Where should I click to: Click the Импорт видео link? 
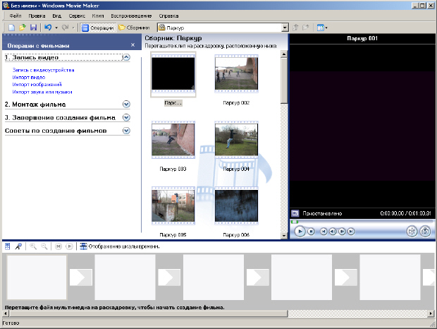(27, 78)
